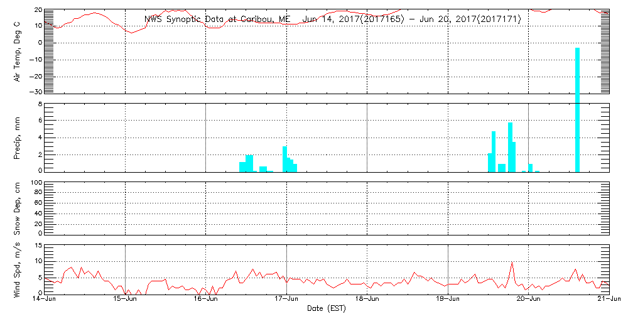
Task: Click the '20-Jun' date tick label
Action: click(x=528, y=299)
